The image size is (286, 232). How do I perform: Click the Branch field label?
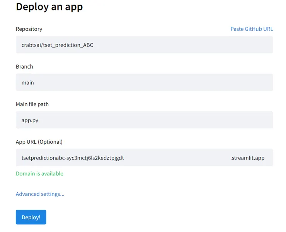tap(24, 67)
